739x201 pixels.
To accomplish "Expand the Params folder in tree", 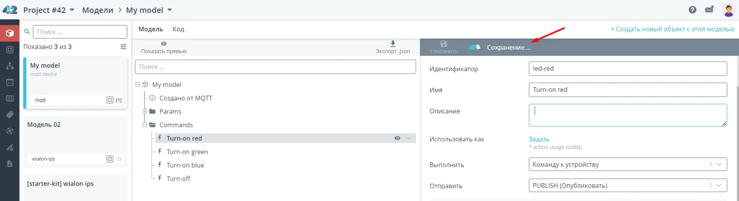I will (145, 112).
